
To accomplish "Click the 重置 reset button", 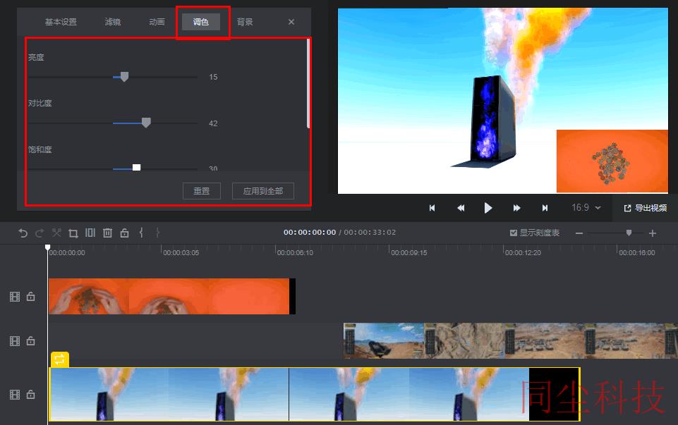I will click(x=202, y=191).
